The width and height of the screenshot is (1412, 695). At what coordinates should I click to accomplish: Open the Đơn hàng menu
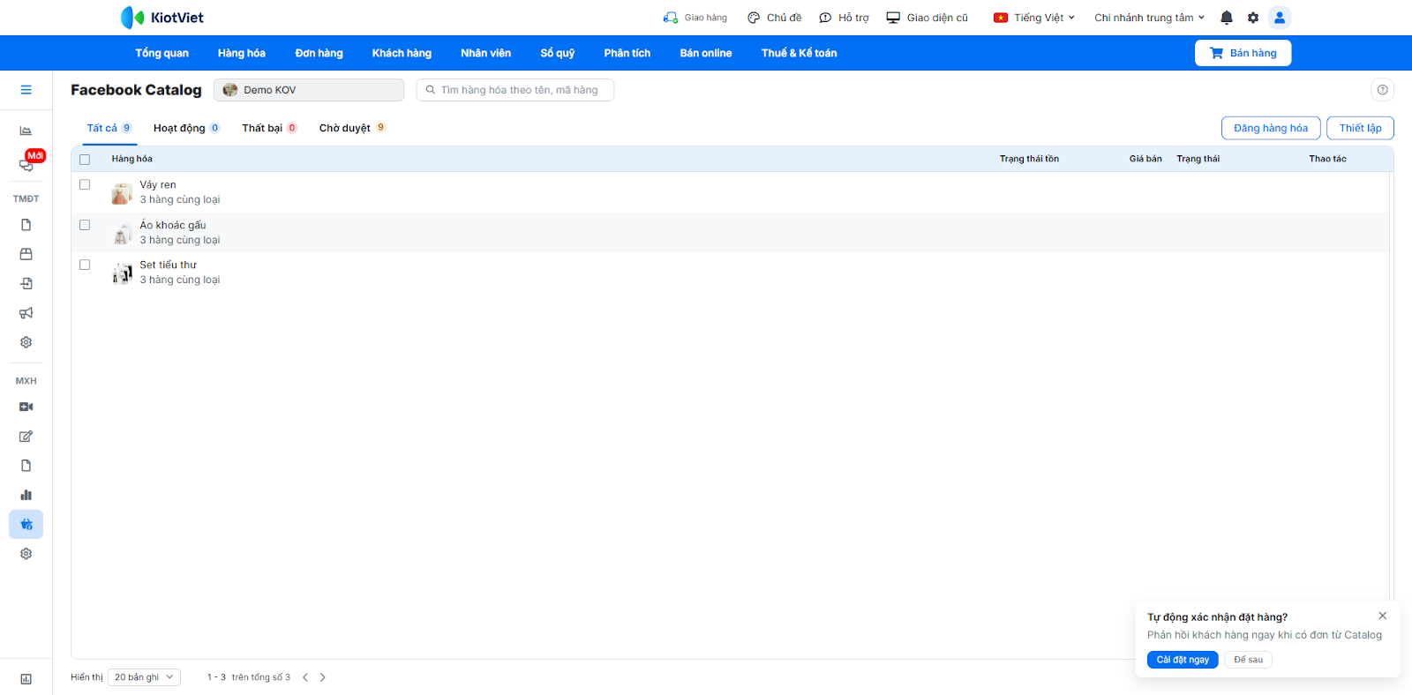coord(319,53)
